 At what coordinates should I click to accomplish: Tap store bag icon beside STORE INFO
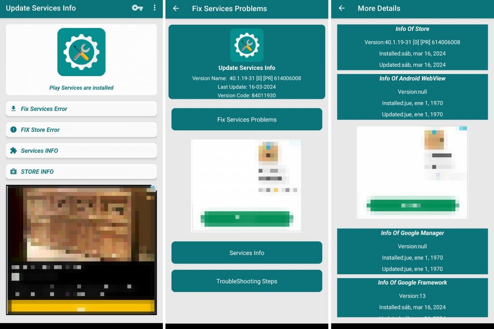pos(14,171)
